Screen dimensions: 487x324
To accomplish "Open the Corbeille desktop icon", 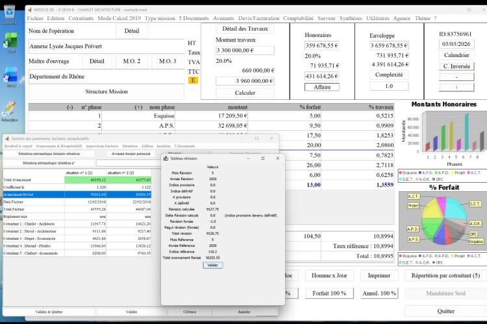I will [9, 15].
